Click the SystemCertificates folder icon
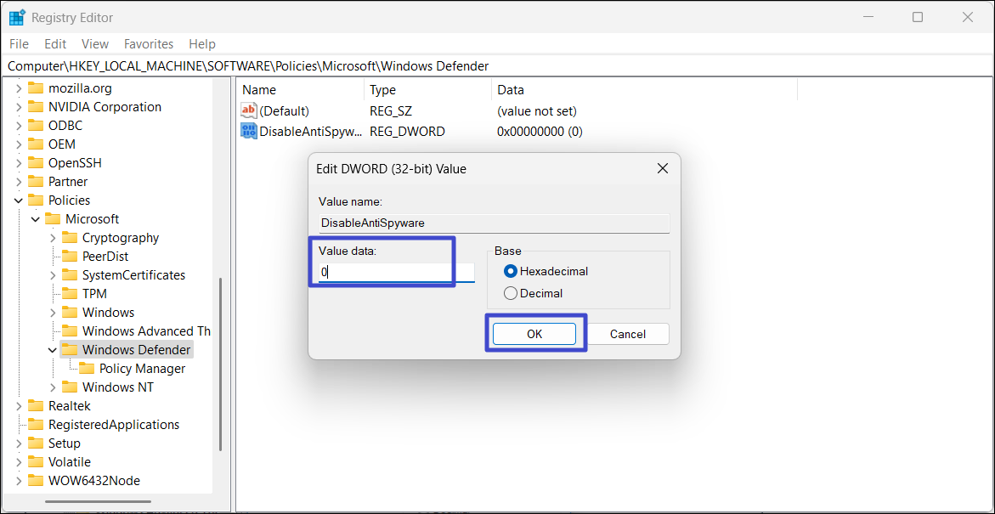Viewport: 995px width, 514px height. (x=70, y=274)
